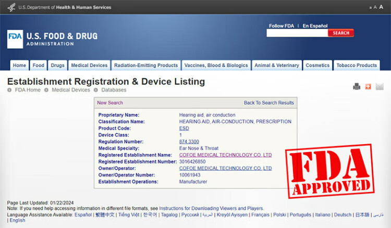391x228 pixels.
Task: Click the En Español link
Action: [x=316, y=26]
